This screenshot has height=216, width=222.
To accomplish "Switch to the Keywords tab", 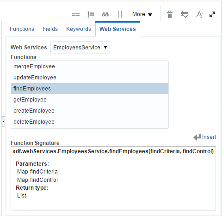I will click(x=79, y=29).
